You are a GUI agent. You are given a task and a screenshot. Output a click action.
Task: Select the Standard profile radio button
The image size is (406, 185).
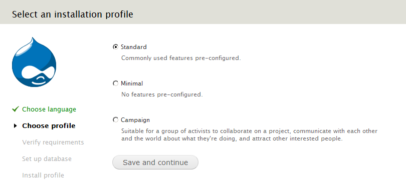click(115, 47)
